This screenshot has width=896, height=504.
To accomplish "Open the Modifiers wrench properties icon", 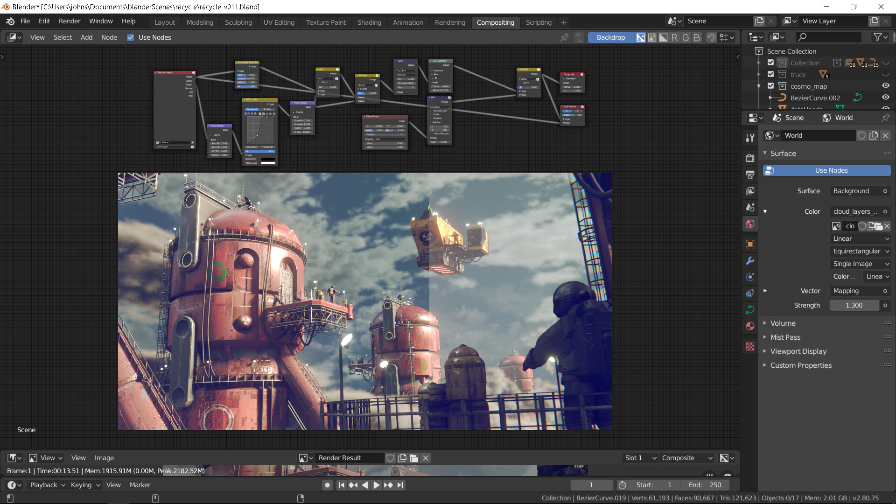I will tap(750, 260).
